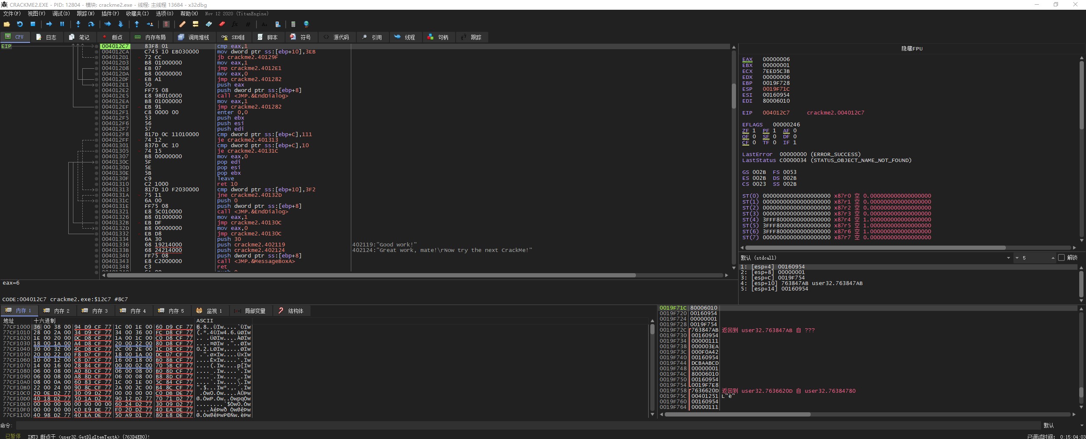Toggle the ZF flag value

click(x=753, y=131)
